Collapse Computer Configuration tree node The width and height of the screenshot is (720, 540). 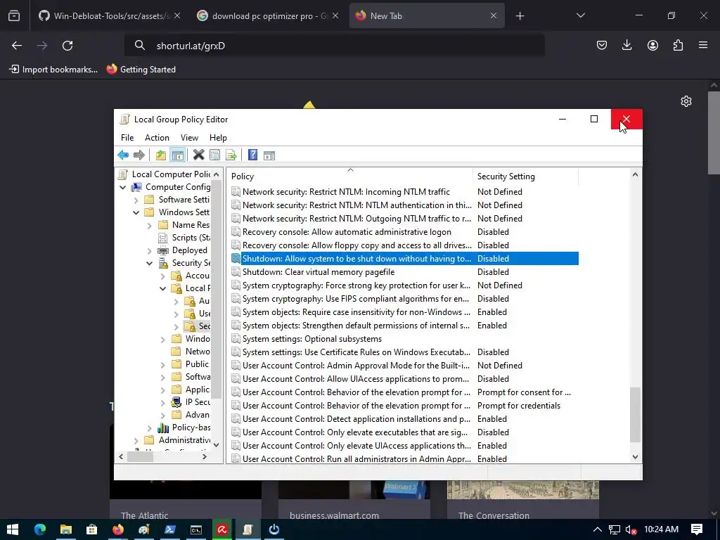[122, 187]
